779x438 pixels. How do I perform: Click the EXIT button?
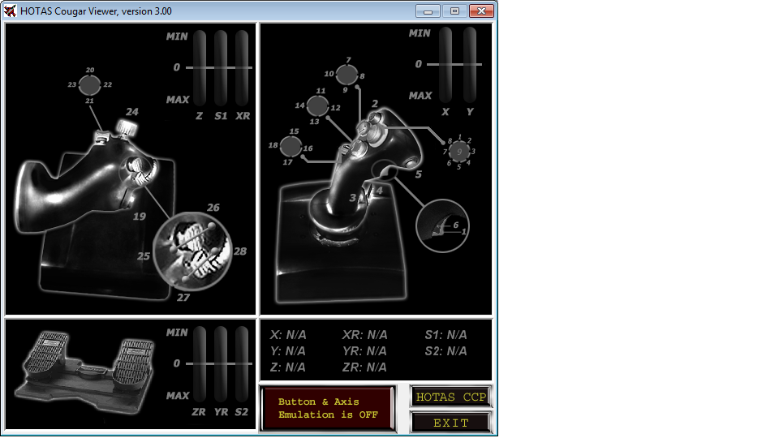(451, 423)
